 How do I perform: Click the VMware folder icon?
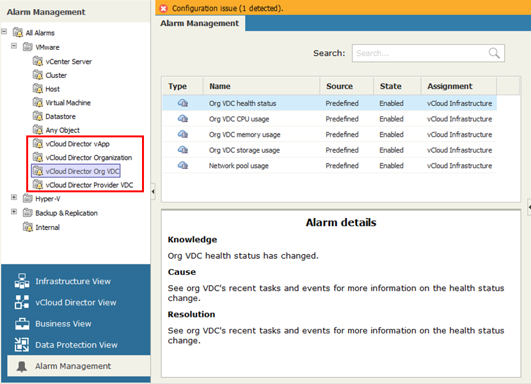28,47
